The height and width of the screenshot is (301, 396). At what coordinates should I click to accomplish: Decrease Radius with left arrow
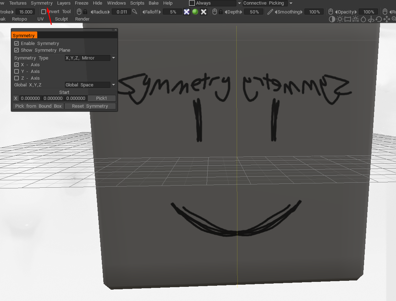click(x=92, y=12)
